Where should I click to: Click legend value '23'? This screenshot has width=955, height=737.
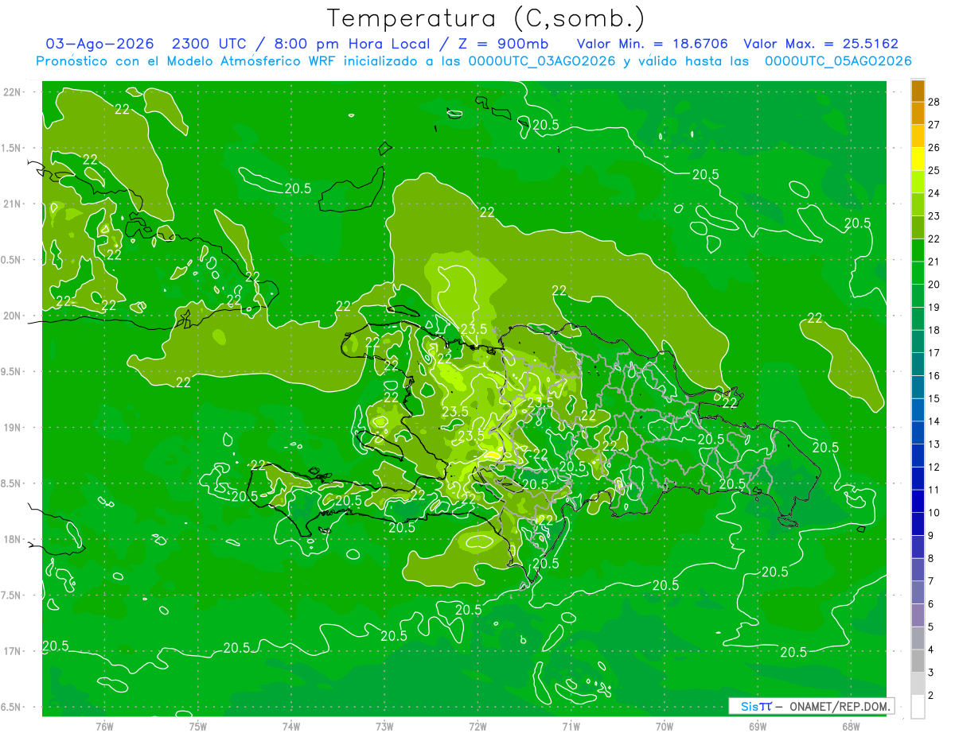pyautogui.click(x=935, y=215)
